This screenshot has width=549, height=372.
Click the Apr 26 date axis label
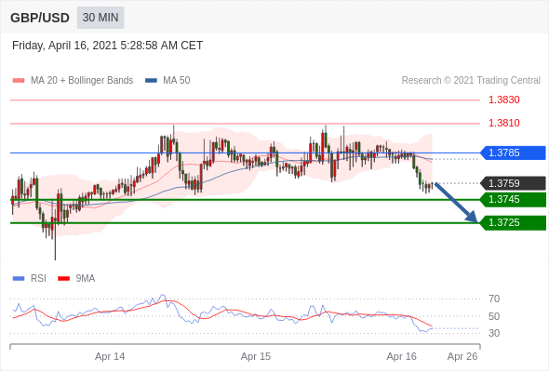462,356
